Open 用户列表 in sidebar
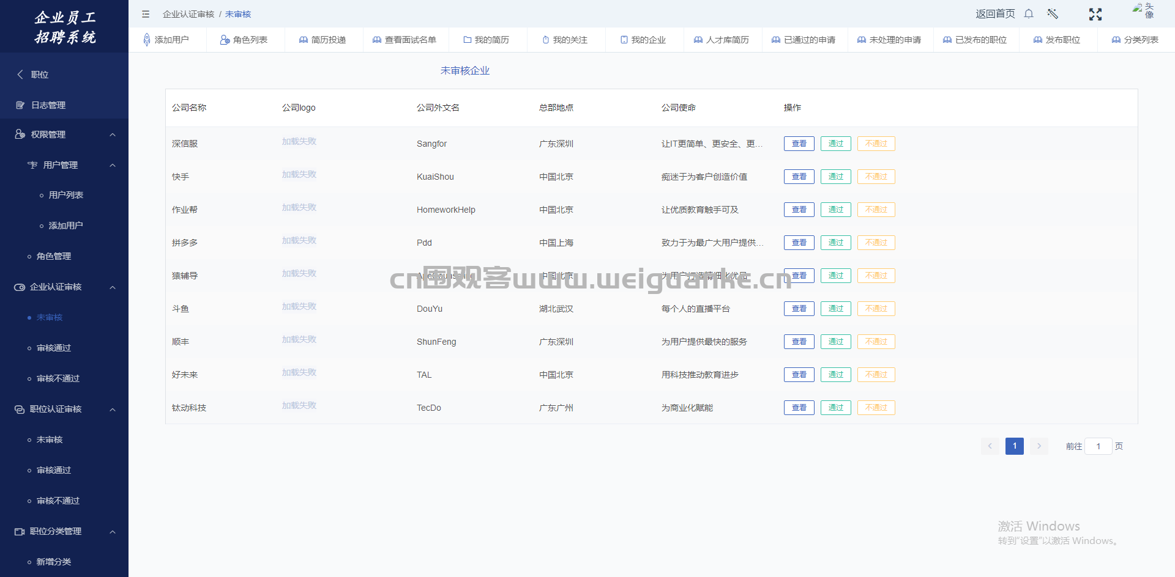 point(66,195)
